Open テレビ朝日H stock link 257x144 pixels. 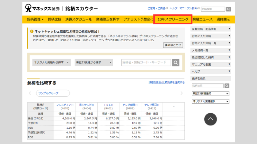130,105
